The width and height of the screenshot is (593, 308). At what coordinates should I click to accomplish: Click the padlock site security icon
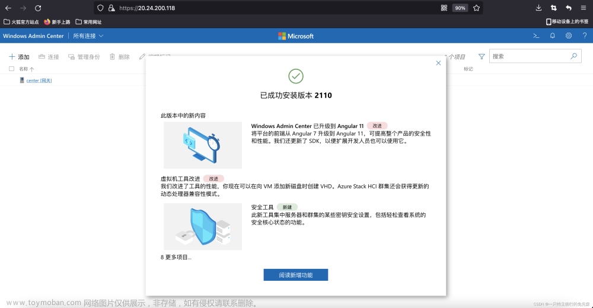[x=111, y=8]
